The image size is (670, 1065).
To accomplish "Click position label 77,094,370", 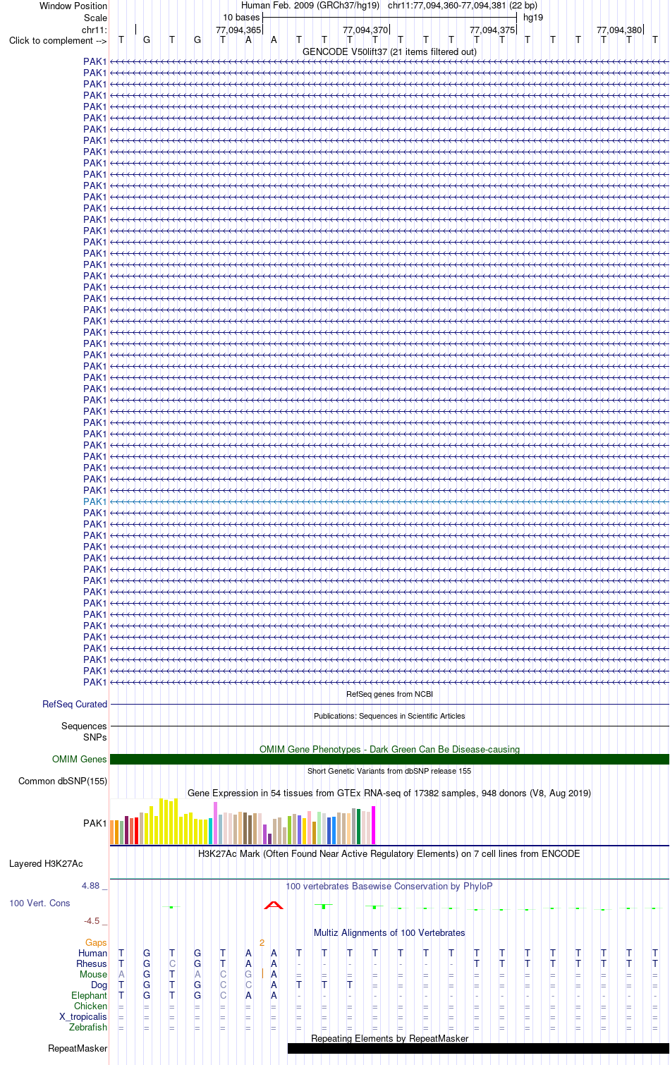I will (x=365, y=30).
